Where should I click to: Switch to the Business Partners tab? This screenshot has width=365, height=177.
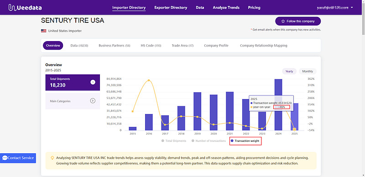pos(115,46)
